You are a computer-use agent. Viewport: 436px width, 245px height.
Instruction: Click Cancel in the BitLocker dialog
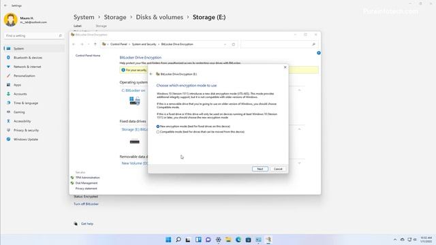coord(278,169)
